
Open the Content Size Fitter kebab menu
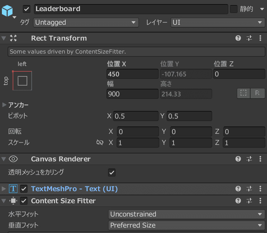coord(260,201)
